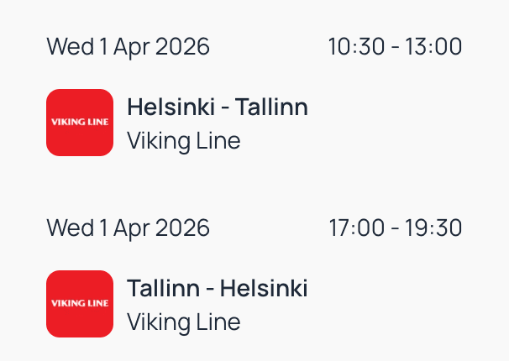
Task: Open the Helsinki - Tallinn route title
Action: click(x=217, y=107)
